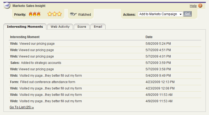Click the eyeglasses Watched icon
Image resolution: width=209 pixels, height=115 pixels.
point(73,14)
